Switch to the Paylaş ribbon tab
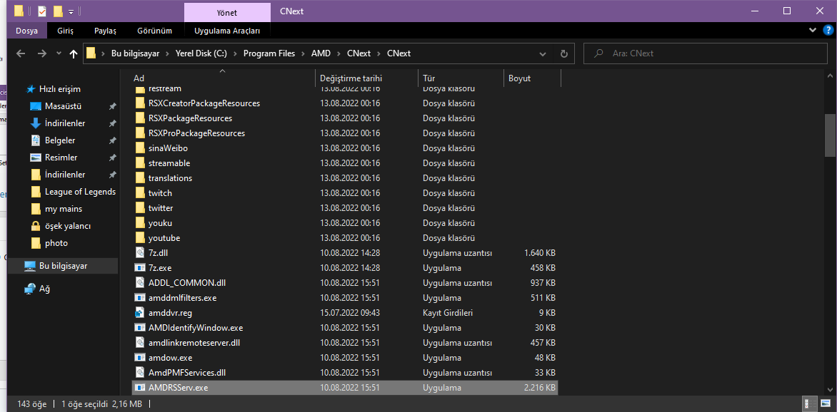This screenshot has width=837, height=412. [105, 31]
